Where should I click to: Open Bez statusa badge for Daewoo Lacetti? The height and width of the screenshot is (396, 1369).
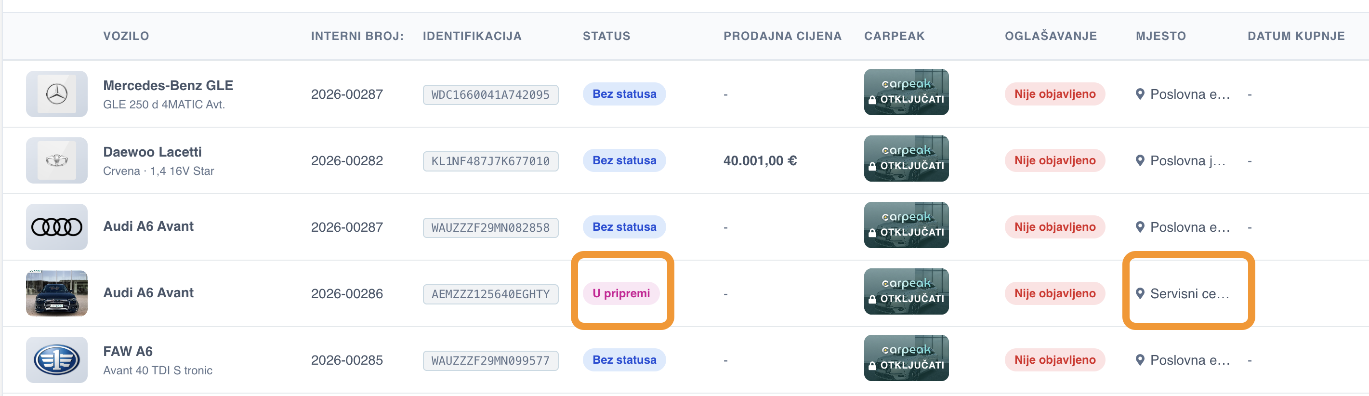[x=624, y=160]
